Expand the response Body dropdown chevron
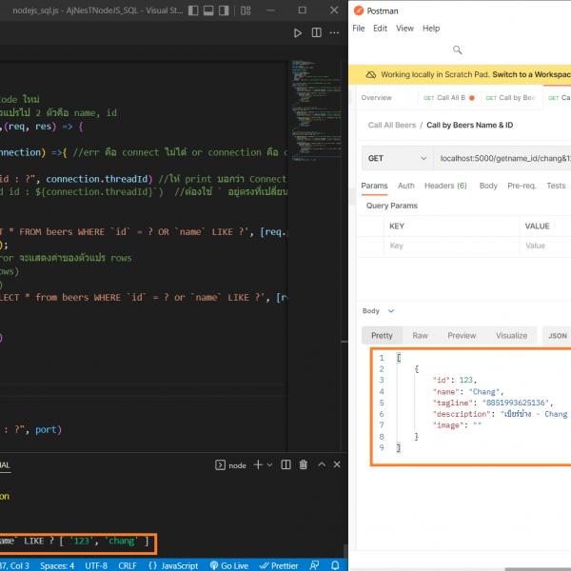This screenshot has width=571, height=571. click(390, 311)
